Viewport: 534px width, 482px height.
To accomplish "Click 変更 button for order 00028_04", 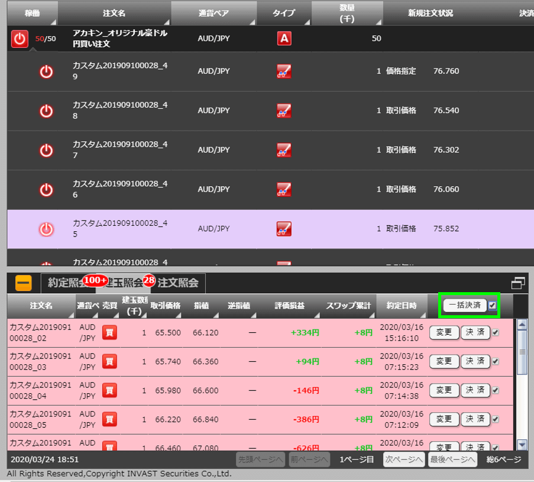I will 444,390.
